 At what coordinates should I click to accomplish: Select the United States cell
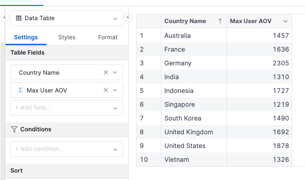(194, 146)
